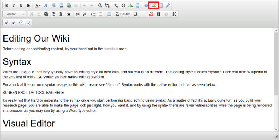
Task: Insert a numbered list
Action: pyautogui.click(x=84, y=14)
